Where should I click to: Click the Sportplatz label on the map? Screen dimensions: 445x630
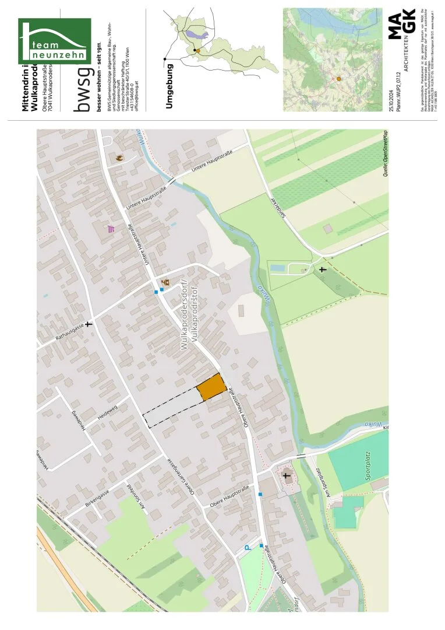pyautogui.click(x=368, y=466)
